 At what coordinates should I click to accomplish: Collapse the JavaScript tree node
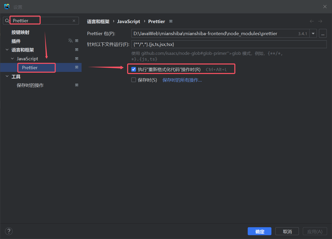click(12, 59)
